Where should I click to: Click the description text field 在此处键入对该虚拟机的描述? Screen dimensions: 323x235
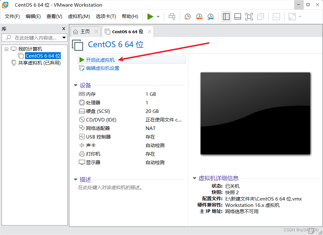(110, 188)
